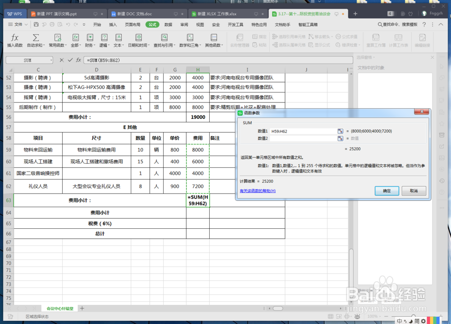451x324 pixels.
Task: Click the horizontal scrollbar thumb
Action: 277,309
